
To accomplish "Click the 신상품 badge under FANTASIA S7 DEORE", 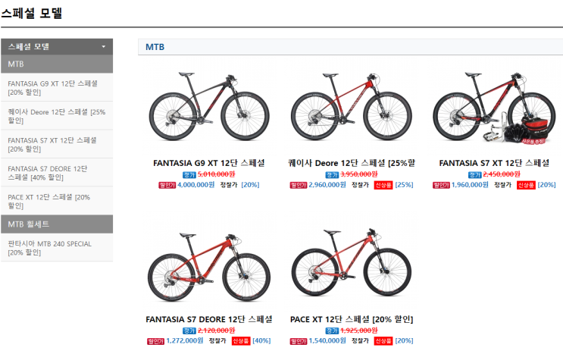I will click(x=241, y=341).
